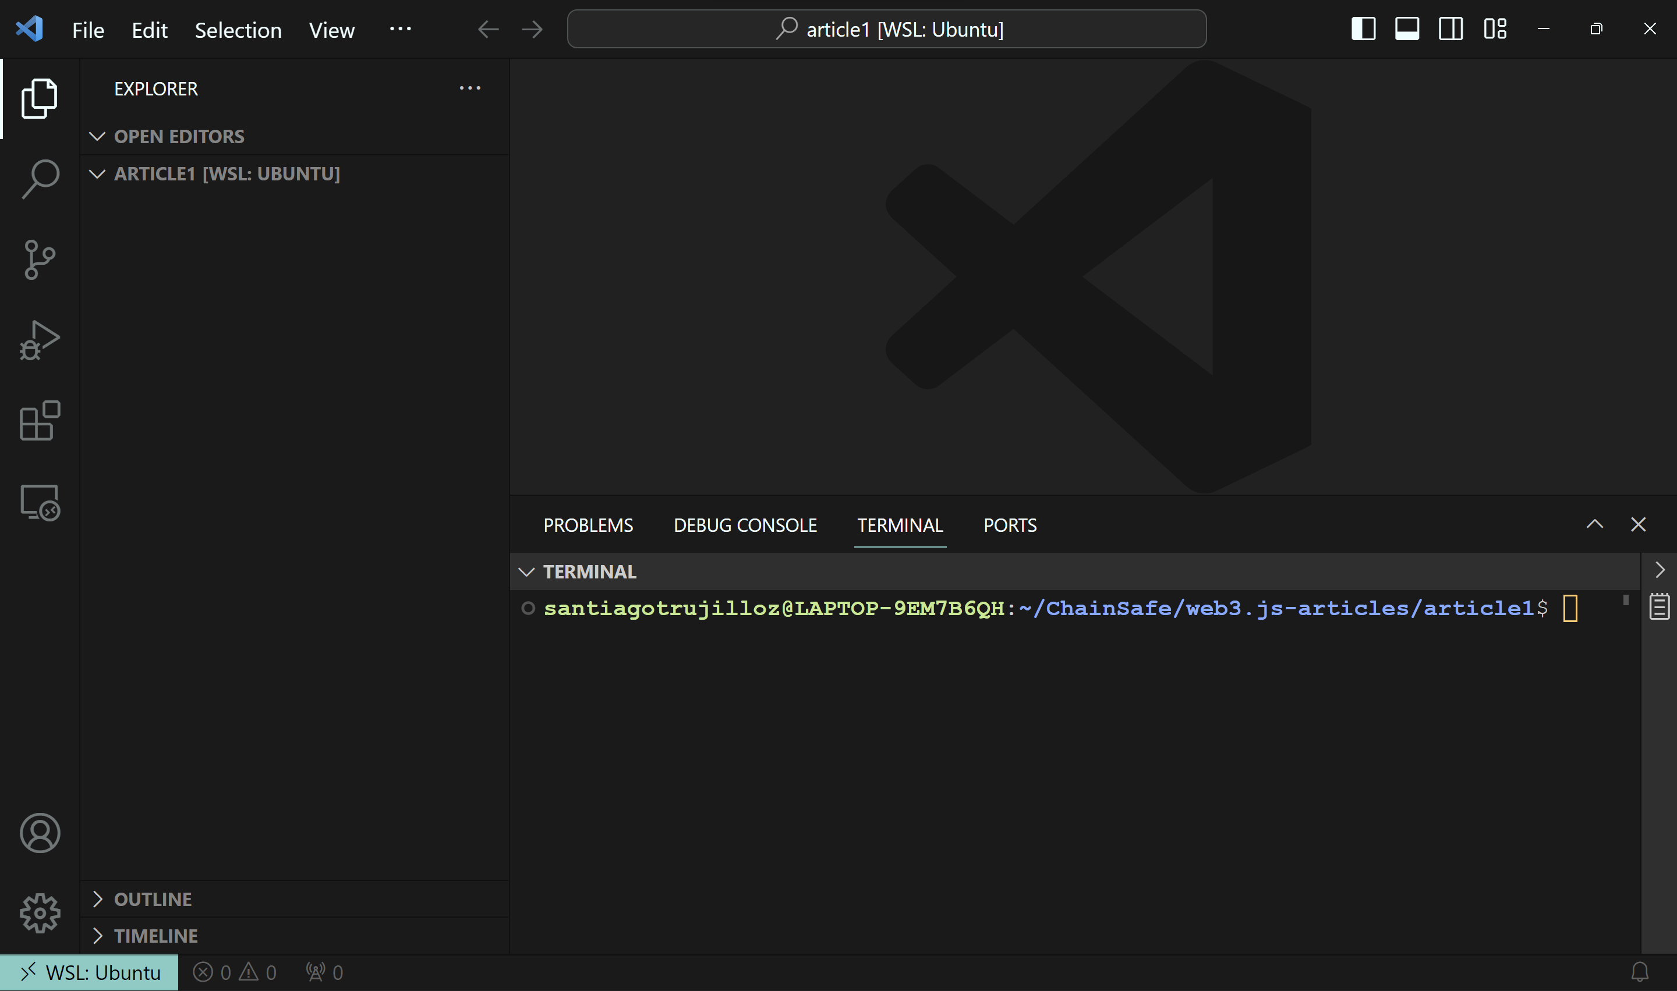Expand the ARTICLE1 WSL Ubuntu folder
The width and height of the screenshot is (1677, 991).
click(97, 173)
